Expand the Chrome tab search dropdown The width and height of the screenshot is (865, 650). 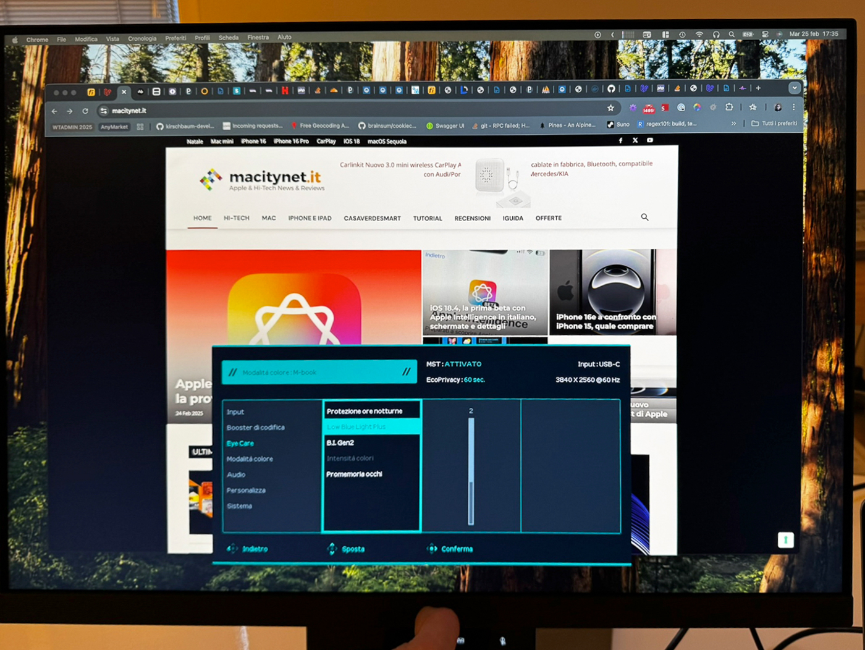pyautogui.click(x=795, y=88)
